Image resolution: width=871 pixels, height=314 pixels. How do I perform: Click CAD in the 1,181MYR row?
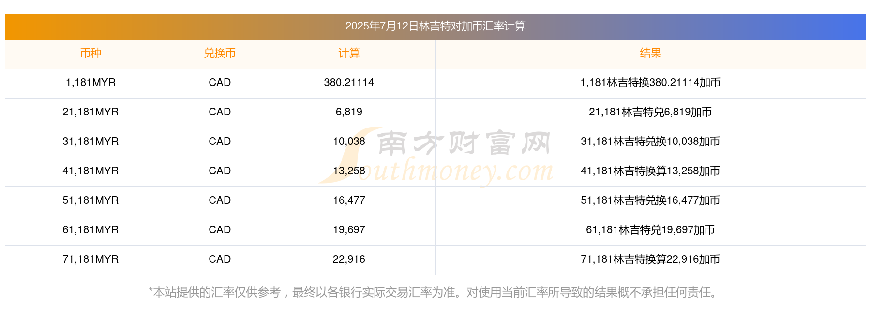click(x=220, y=83)
